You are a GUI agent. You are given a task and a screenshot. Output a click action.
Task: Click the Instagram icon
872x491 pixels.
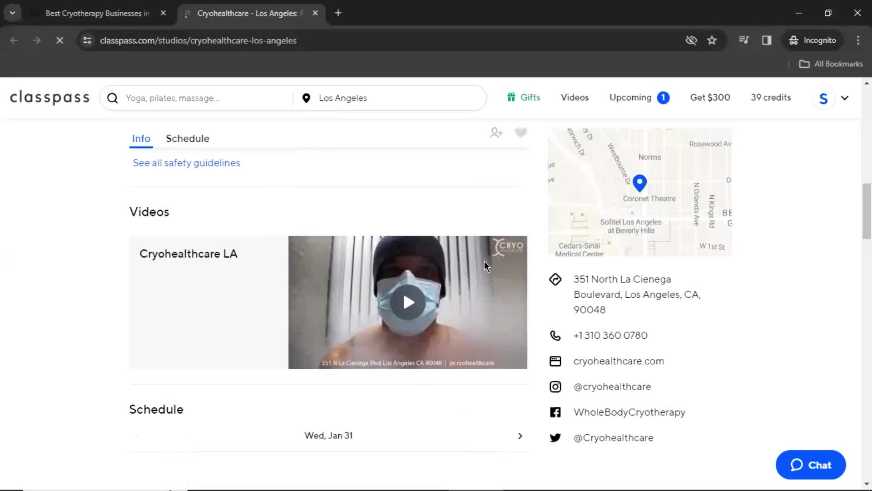[555, 386]
